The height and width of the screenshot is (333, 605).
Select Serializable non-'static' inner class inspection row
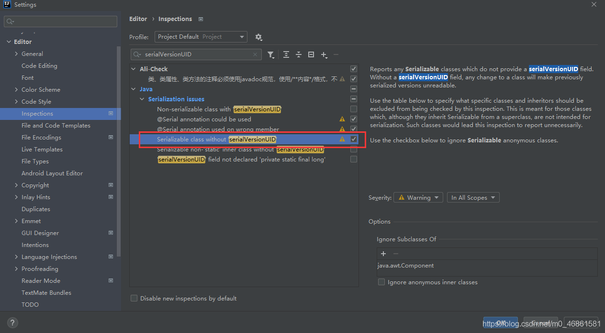(244, 149)
